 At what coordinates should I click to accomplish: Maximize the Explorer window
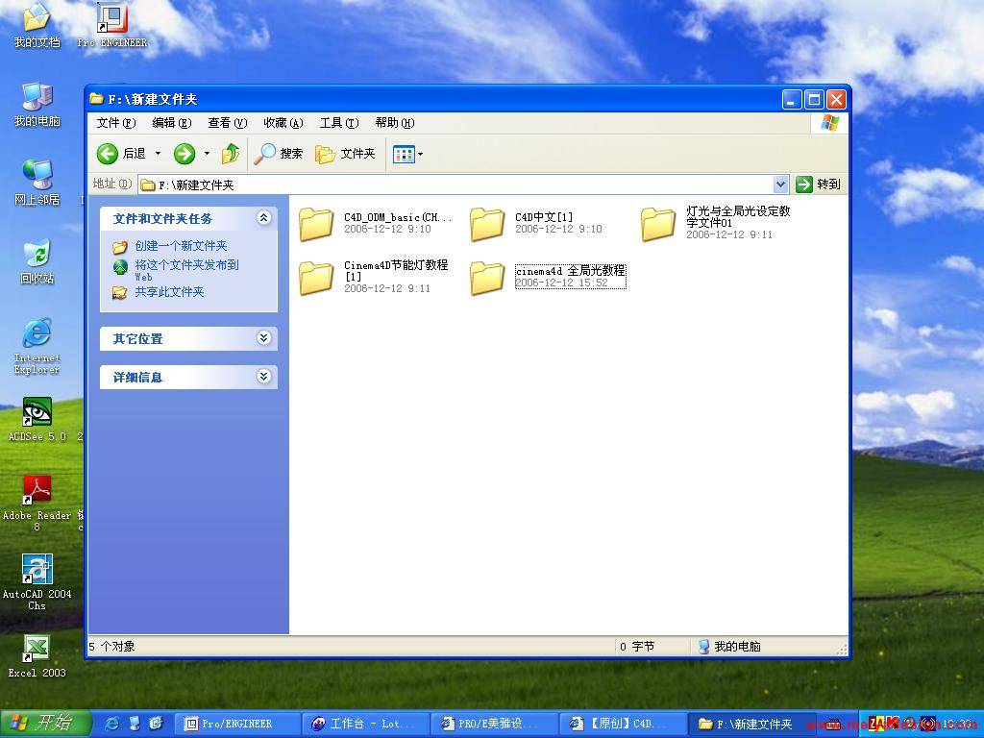click(815, 99)
